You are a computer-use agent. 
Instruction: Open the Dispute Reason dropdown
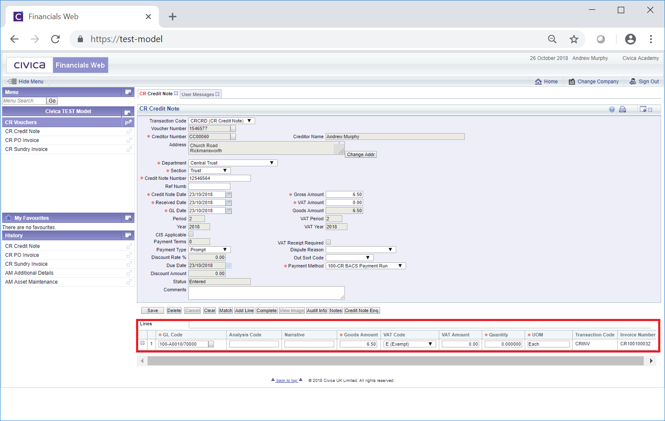coord(361,250)
